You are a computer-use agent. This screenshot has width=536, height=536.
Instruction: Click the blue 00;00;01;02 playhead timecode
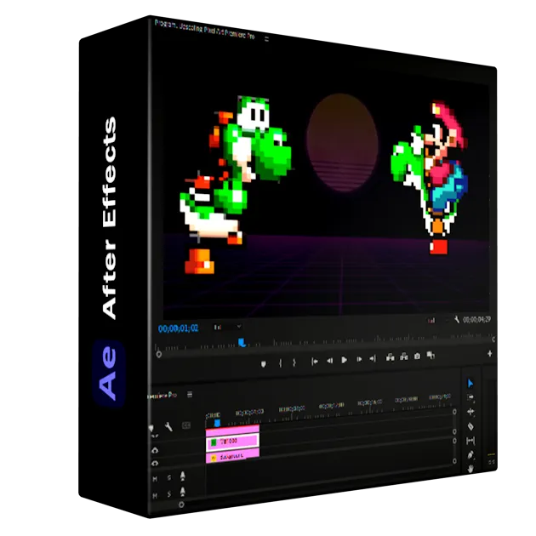click(x=178, y=328)
